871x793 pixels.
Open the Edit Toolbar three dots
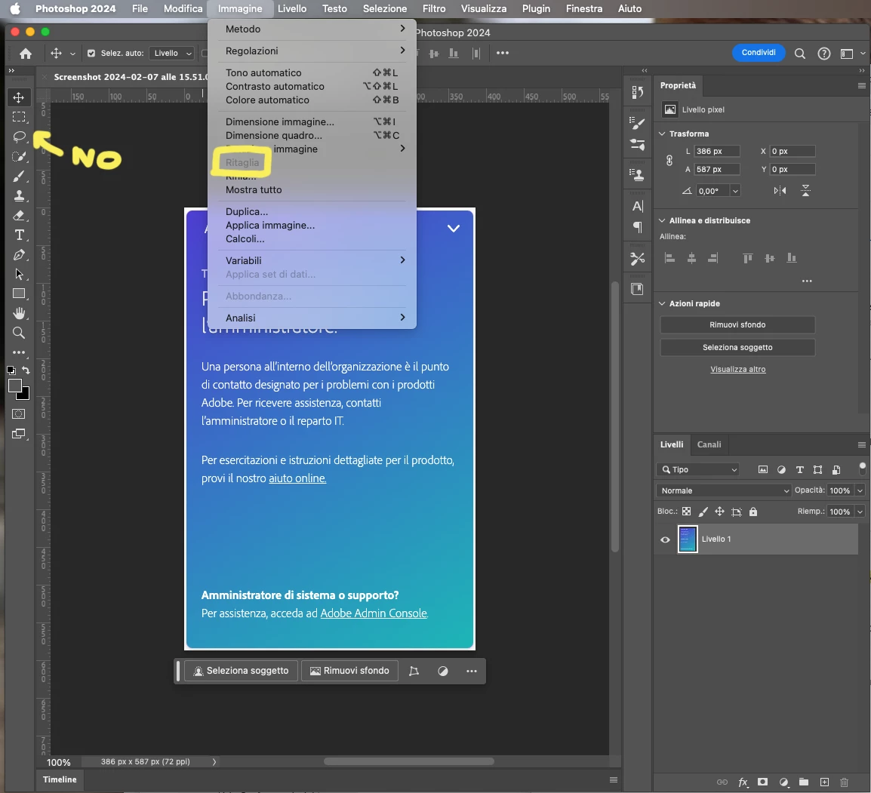(19, 352)
